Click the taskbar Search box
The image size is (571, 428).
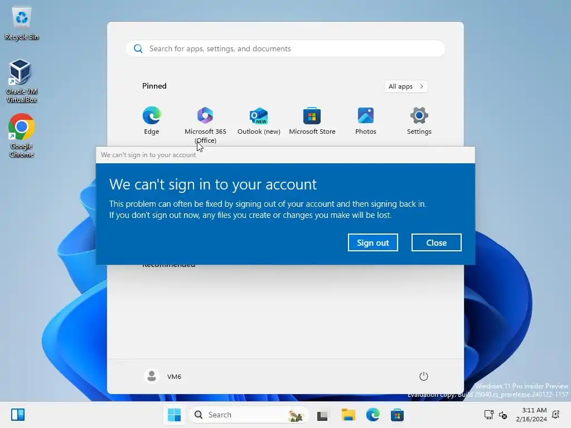pos(249,415)
